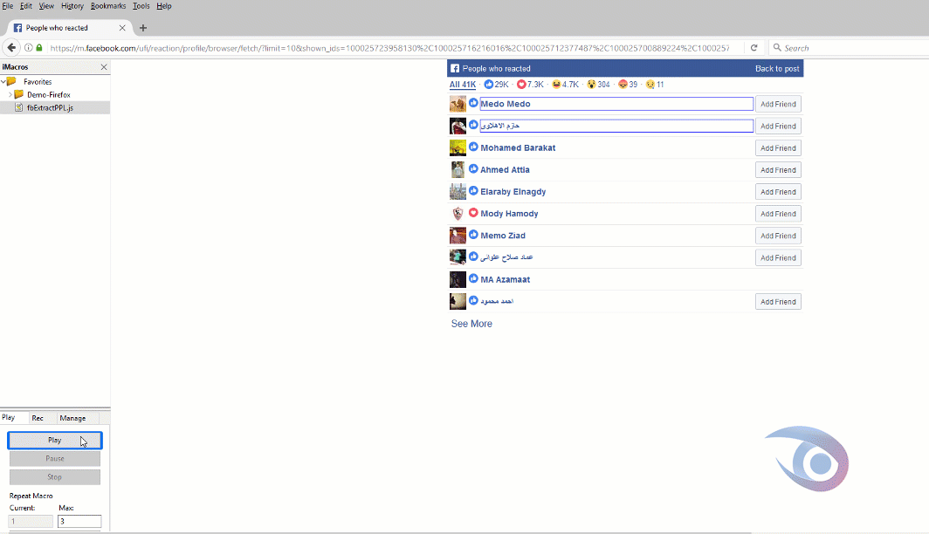Click the browser back arrow button

coord(12,47)
